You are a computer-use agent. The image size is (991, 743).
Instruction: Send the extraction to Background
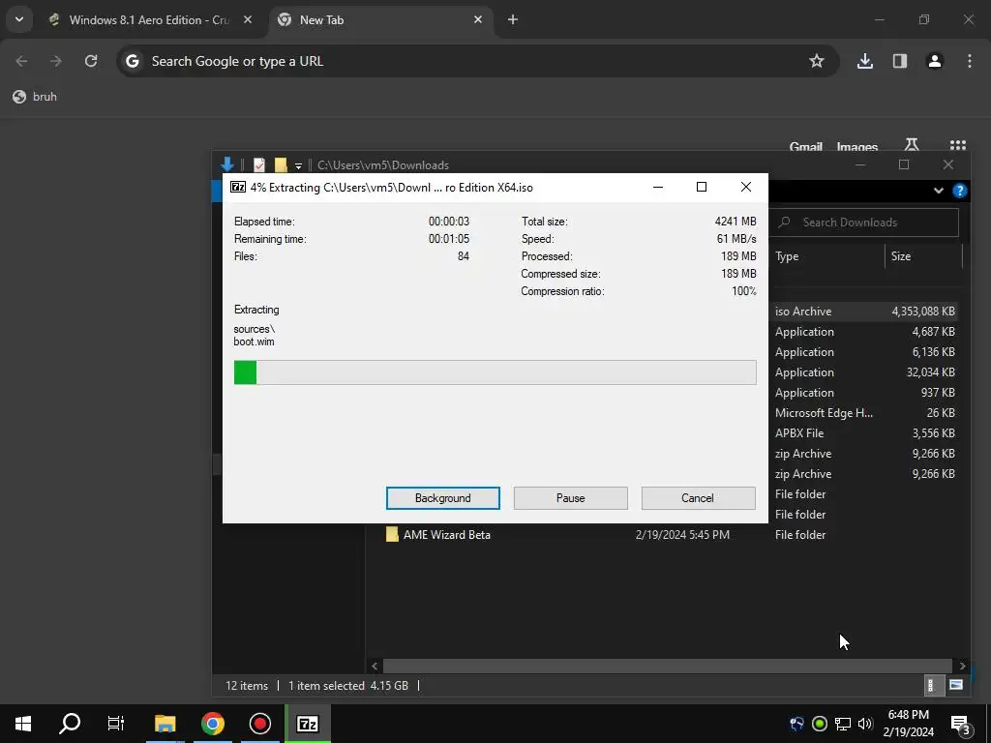tap(442, 498)
